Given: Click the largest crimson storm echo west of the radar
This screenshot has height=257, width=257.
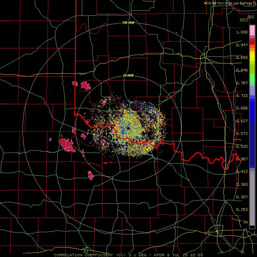Looking at the screenshot, I should (x=67, y=145).
